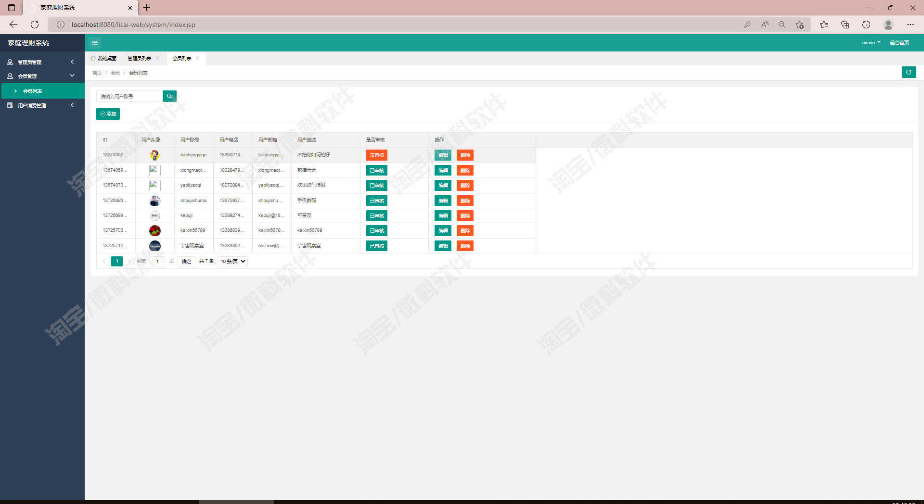Expand 用户消费管理 sidebar menu
This screenshot has width=924, height=504.
point(42,105)
